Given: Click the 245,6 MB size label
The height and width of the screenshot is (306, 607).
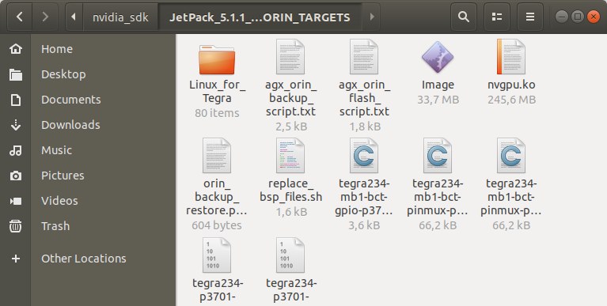Looking at the screenshot, I should click(511, 100).
